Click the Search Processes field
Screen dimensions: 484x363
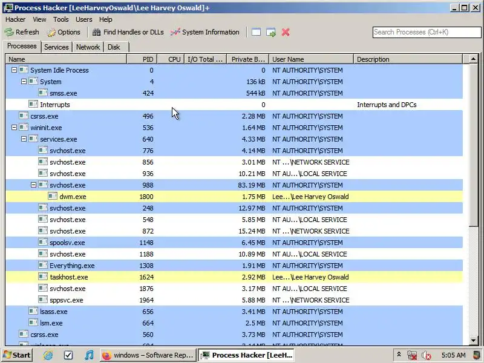[x=427, y=32]
